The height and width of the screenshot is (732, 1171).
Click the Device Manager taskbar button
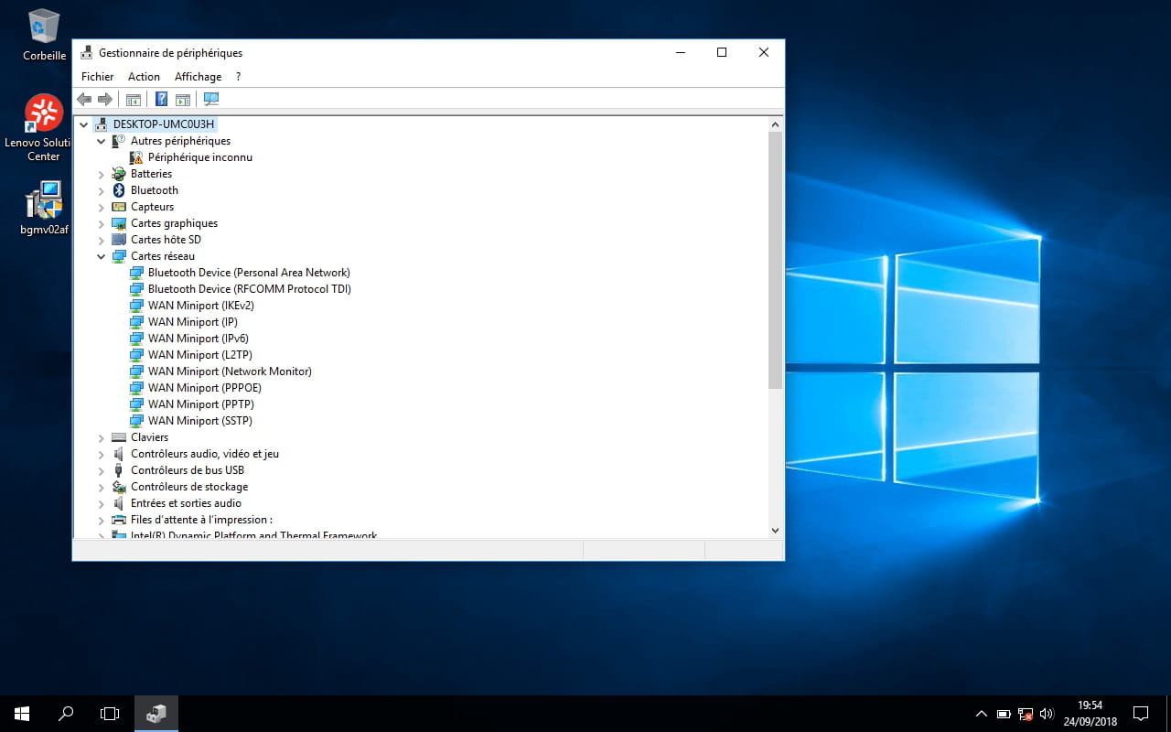coord(156,714)
